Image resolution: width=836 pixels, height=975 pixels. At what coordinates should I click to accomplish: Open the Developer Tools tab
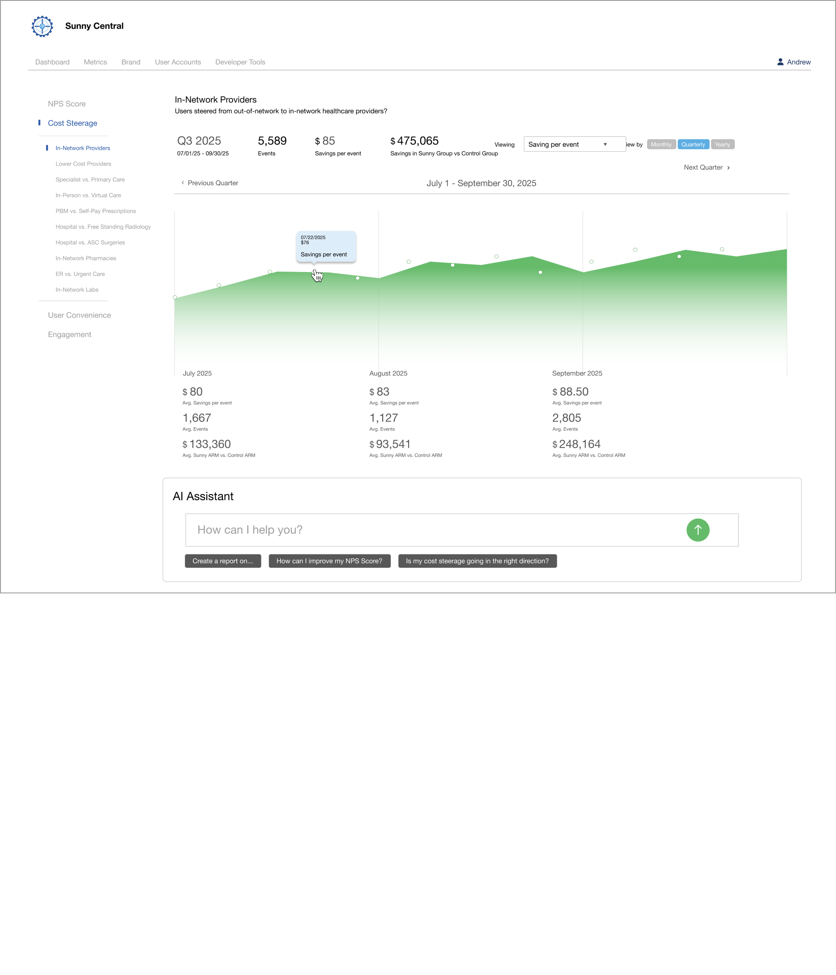coord(240,62)
